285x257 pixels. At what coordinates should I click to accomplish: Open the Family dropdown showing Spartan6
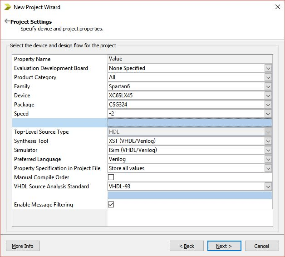pos(268,86)
